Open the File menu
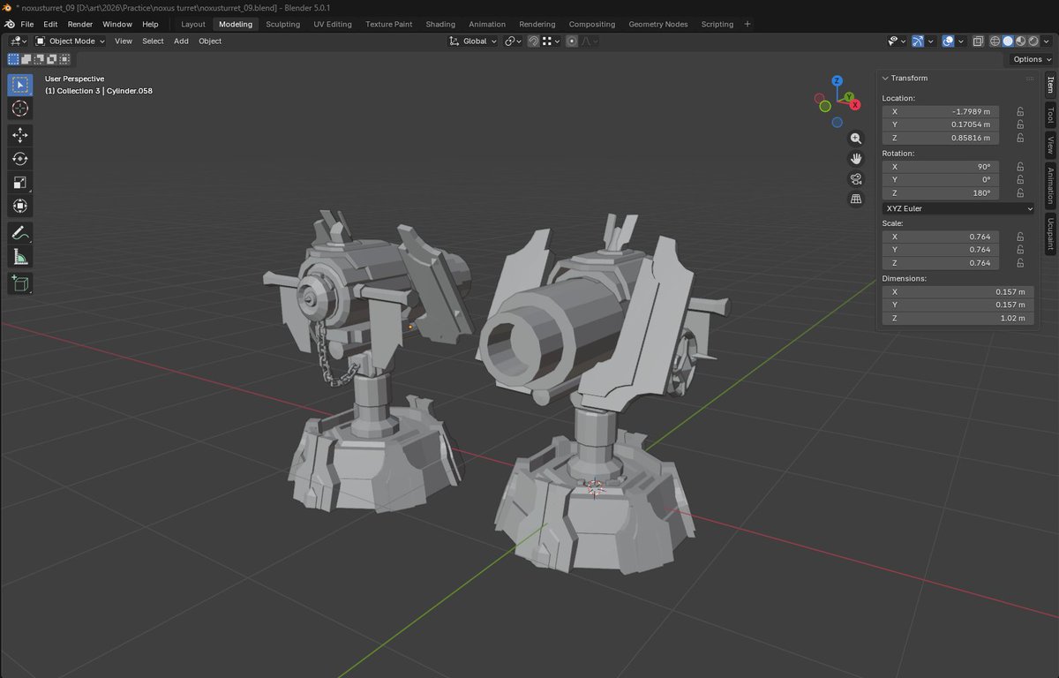 (x=27, y=24)
